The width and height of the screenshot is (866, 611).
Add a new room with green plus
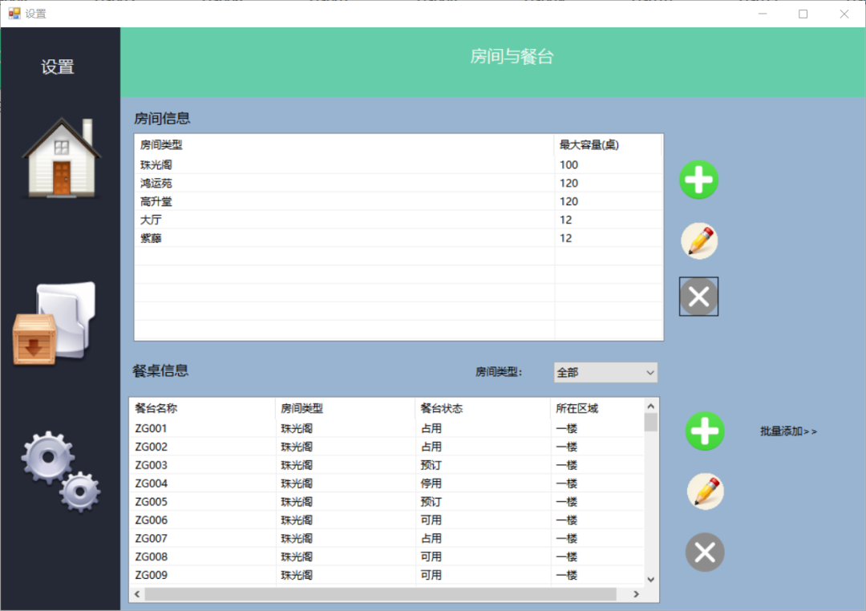(698, 180)
